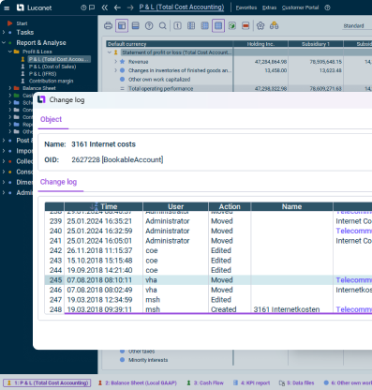Viewport: 372px width, 390px height.
Task: Open the hamburger menu beside the Luconet logo
Action: pos(7,7)
